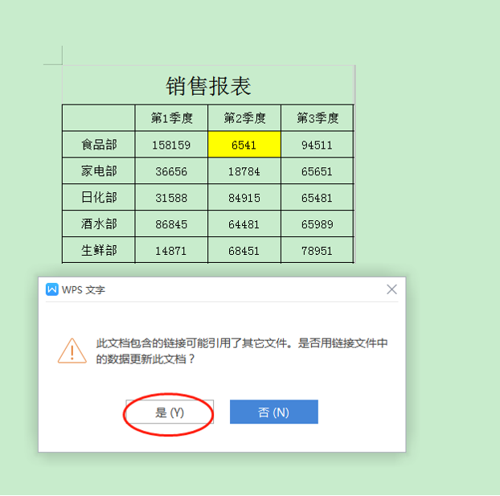
Task: Select the cell with value 84915
Action: click(x=244, y=198)
